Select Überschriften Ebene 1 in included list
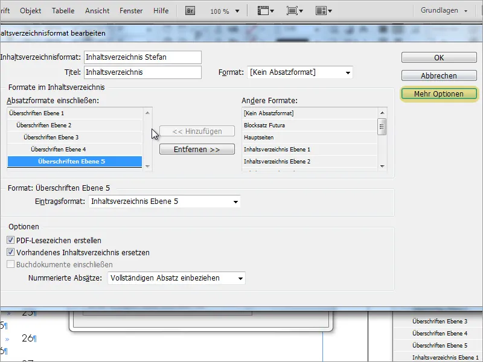Viewport: 483px width, 362px height. [74, 113]
